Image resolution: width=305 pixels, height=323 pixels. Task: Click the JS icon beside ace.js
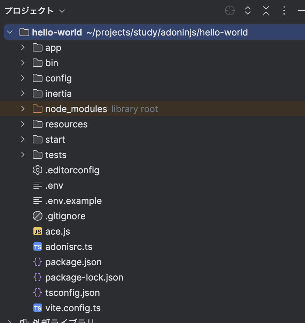point(37,231)
